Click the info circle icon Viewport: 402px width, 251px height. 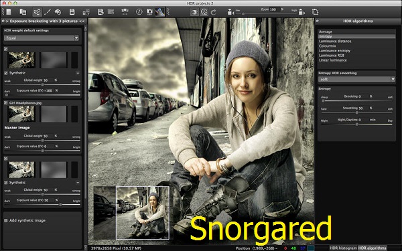[139, 12]
